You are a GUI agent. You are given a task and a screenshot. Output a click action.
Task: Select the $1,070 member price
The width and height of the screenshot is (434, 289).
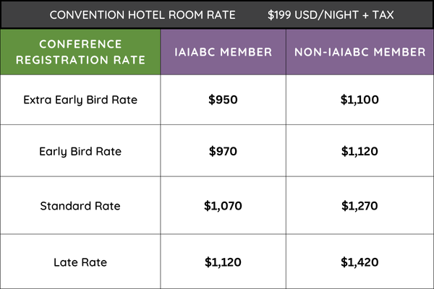(x=223, y=206)
